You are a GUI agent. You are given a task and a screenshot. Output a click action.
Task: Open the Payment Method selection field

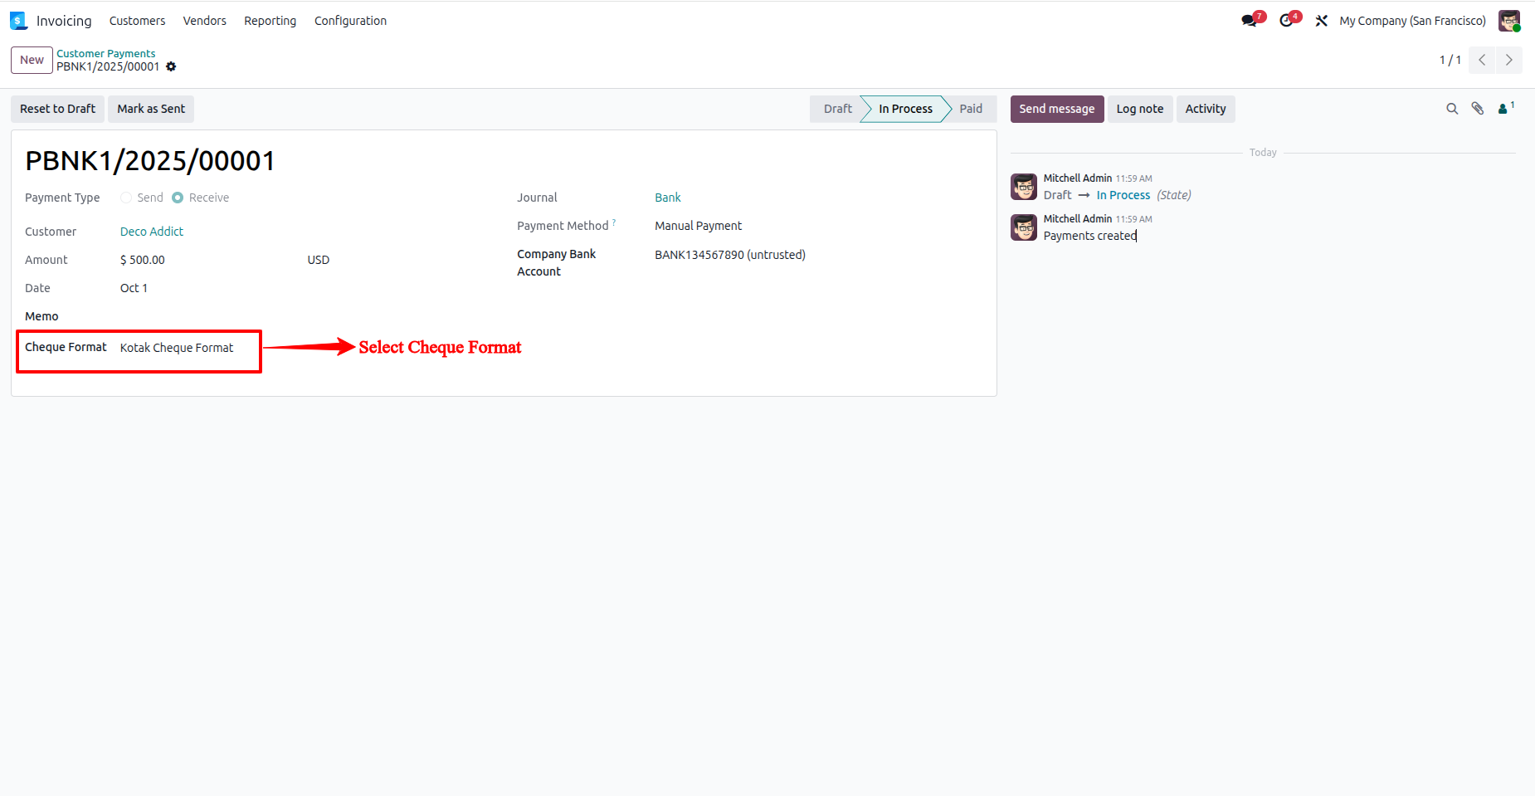(699, 226)
